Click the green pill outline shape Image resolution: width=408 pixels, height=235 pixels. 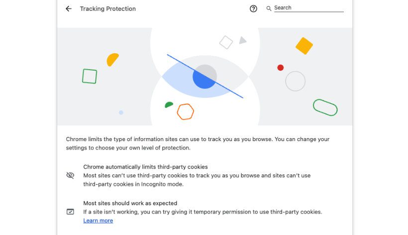(325, 107)
